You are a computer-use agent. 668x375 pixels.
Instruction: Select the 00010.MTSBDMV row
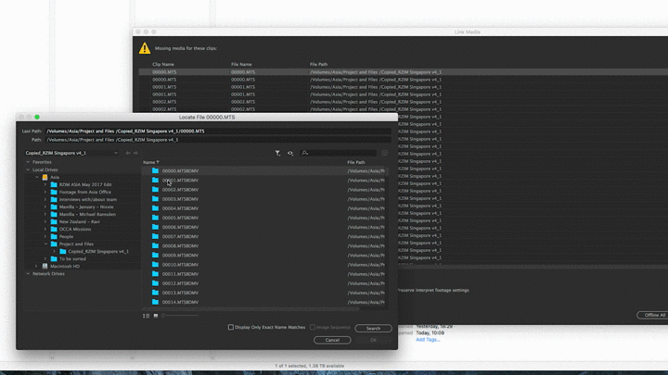(x=263, y=265)
